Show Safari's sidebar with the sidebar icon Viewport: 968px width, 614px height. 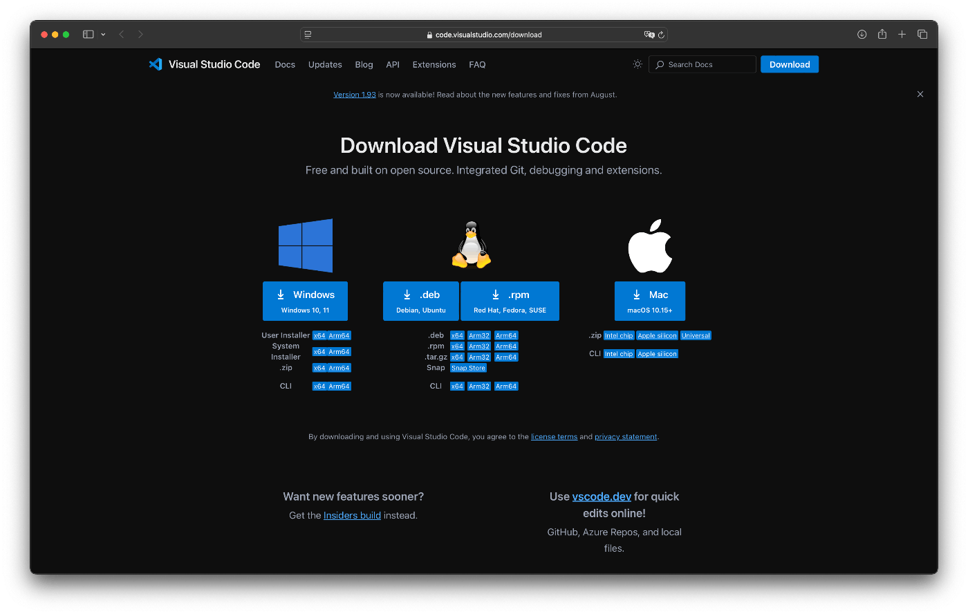coord(89,35)
